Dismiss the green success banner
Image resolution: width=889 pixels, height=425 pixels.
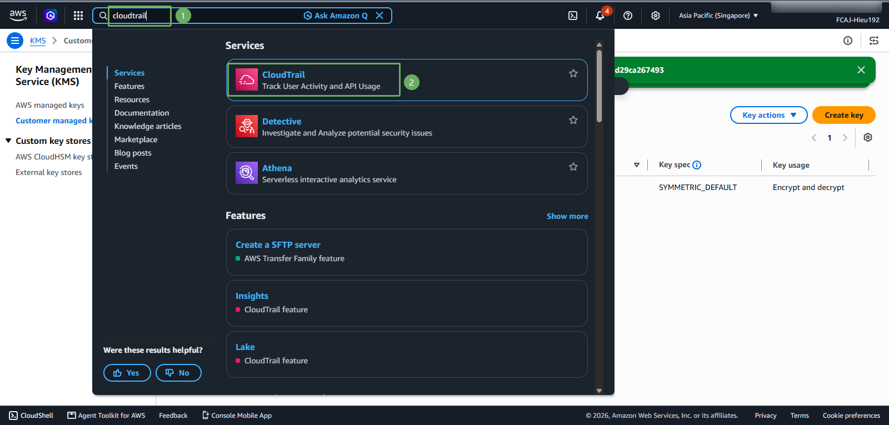861,70
